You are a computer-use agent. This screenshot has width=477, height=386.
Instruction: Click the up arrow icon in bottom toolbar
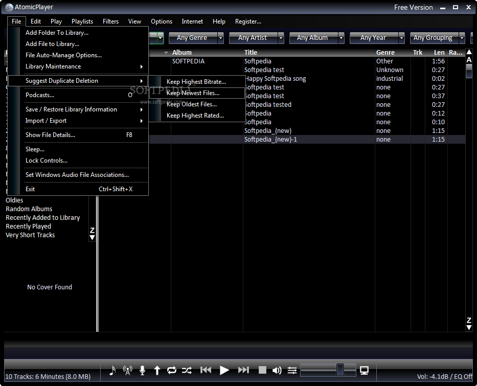(x=157, y=370)
